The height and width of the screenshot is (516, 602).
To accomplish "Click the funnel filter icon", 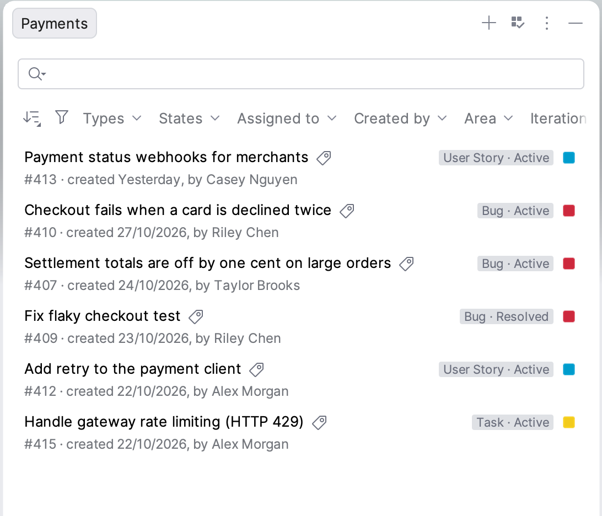I will pos(61,117).
